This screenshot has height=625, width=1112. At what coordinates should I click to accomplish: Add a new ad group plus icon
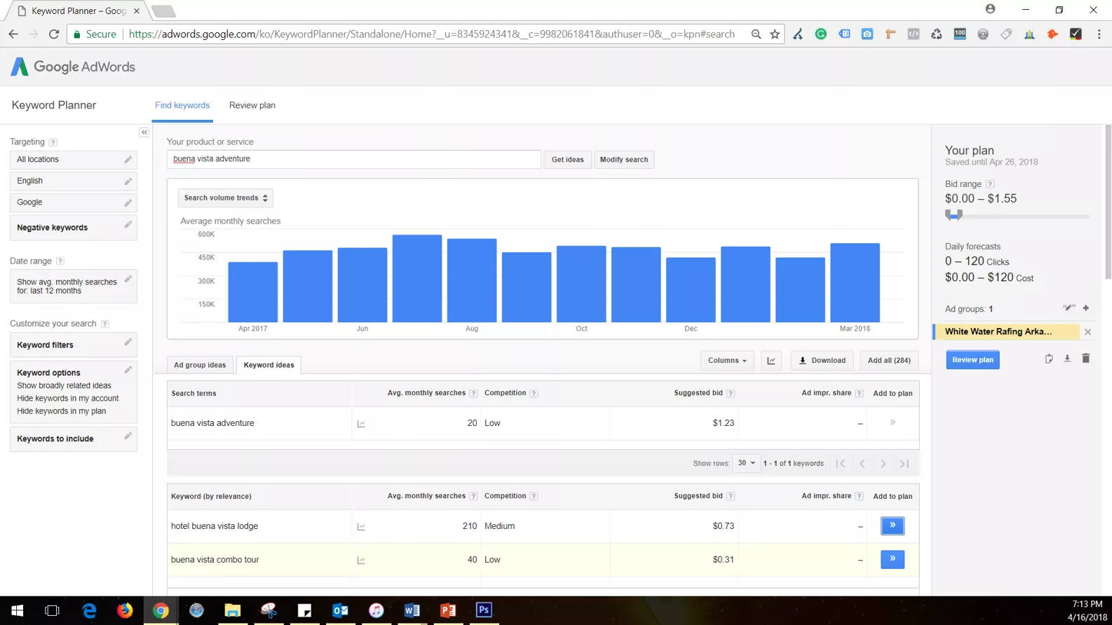point(1086,308)
